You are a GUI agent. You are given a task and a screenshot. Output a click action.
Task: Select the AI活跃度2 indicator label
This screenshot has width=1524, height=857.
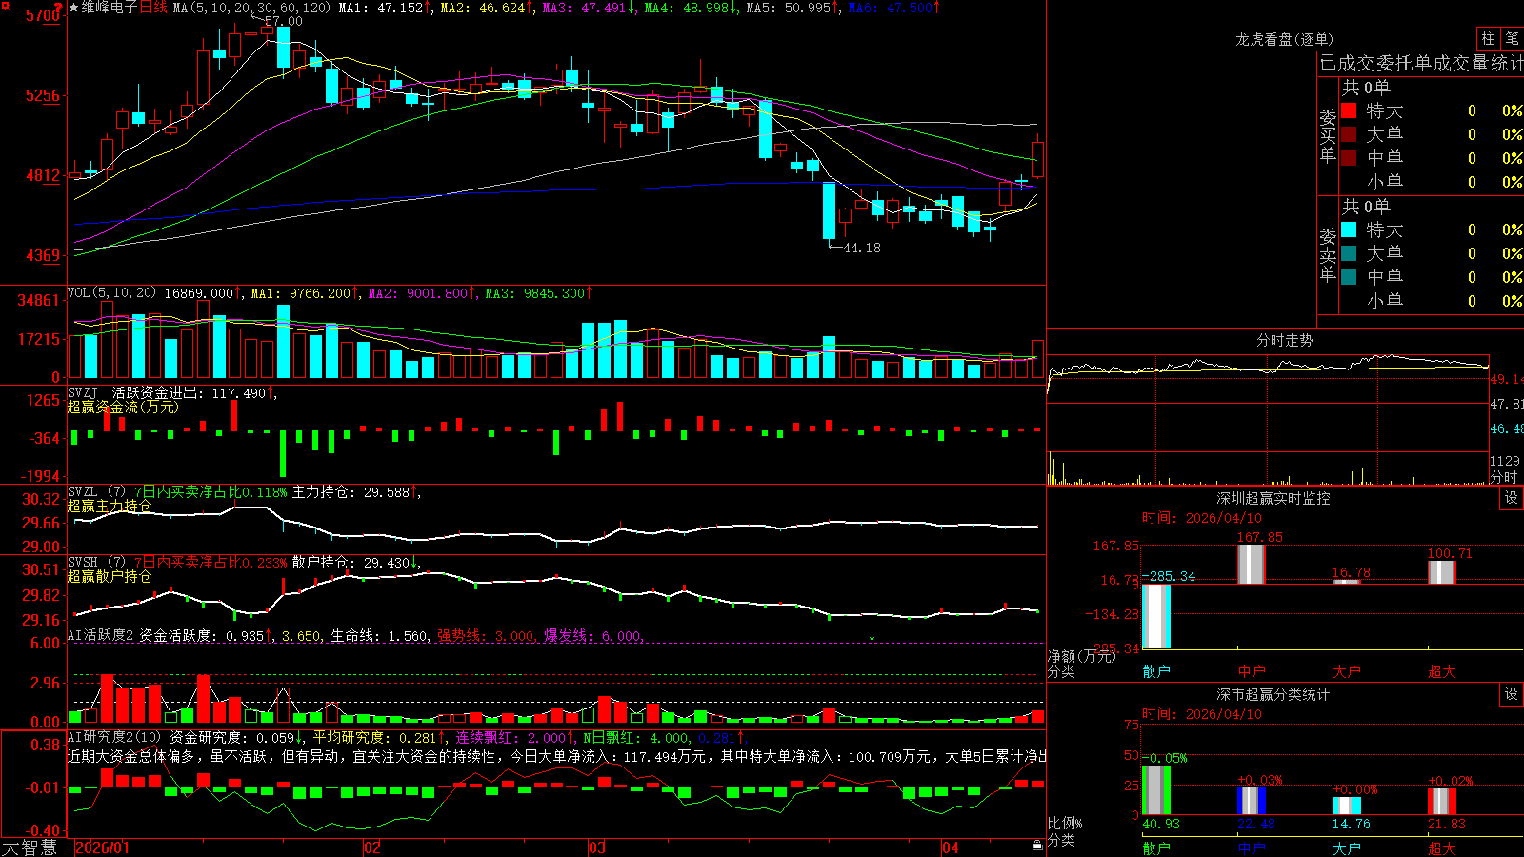[x=100, y=635]
